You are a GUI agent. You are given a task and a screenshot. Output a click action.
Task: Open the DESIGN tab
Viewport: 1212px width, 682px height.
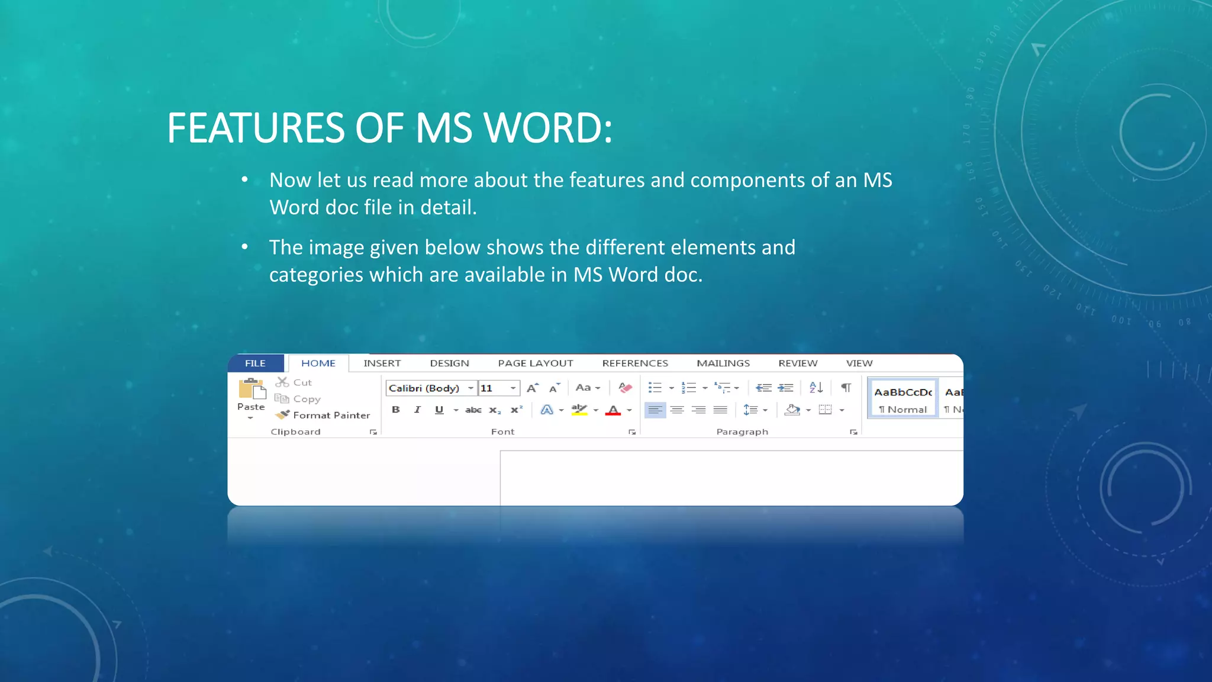(x=449, y=363)
